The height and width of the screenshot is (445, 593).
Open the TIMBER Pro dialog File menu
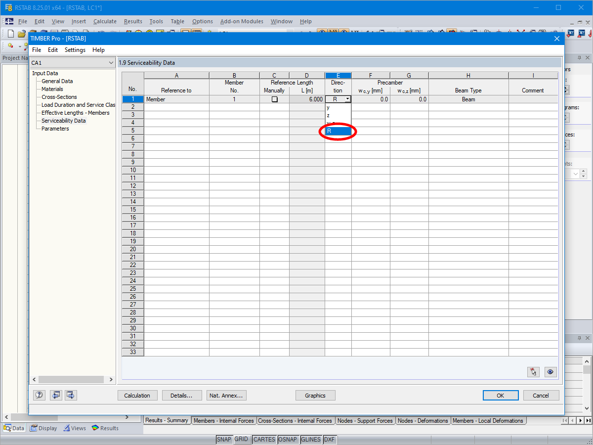click(x=37, y=50)
